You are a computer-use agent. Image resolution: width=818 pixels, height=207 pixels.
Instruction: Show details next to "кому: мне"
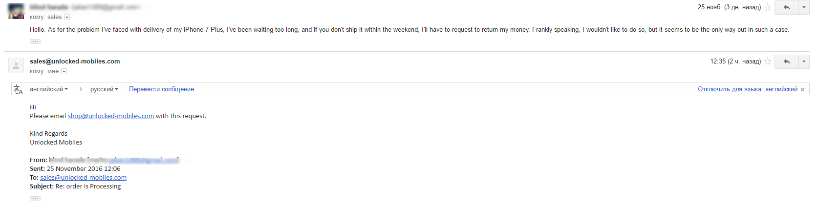click(x=64, y=72)
